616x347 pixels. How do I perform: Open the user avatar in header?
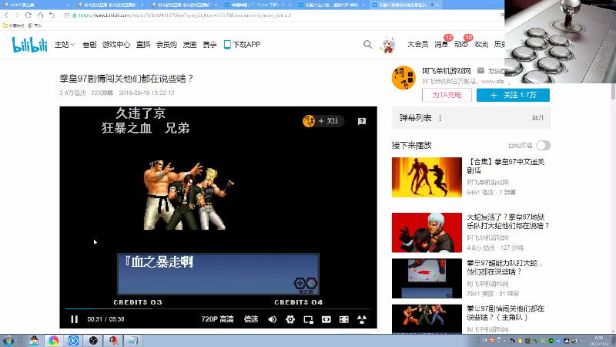pyautogui.click(x=388, y=45)
